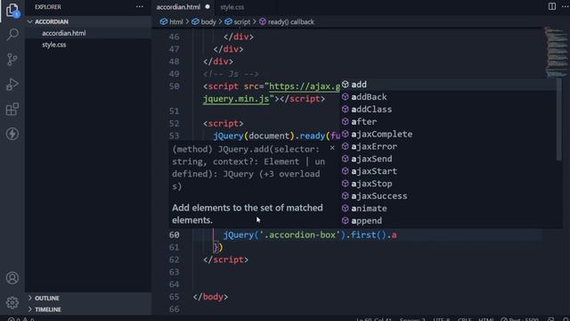The height and width of the screenshot is (321, 570).
Task: Open Run and Debug icon
Action: pos(12,85)
